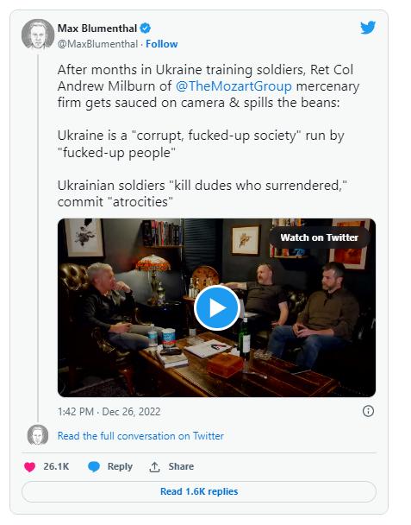Click the small avatar beside conversation link

pos(38,435)
